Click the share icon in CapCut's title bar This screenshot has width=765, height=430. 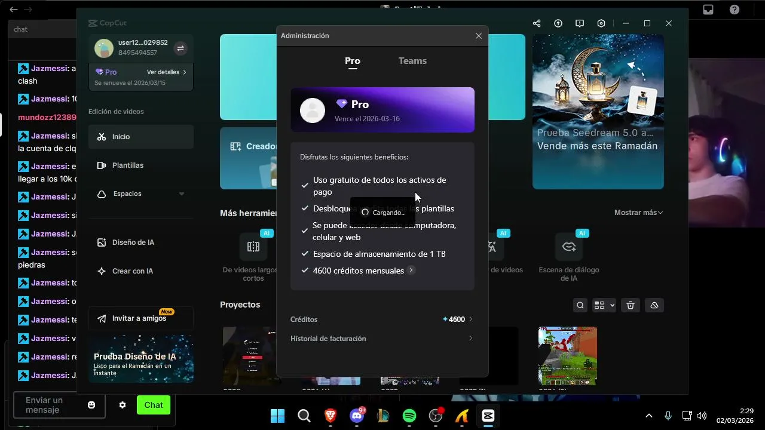click(x=537, y=23)
